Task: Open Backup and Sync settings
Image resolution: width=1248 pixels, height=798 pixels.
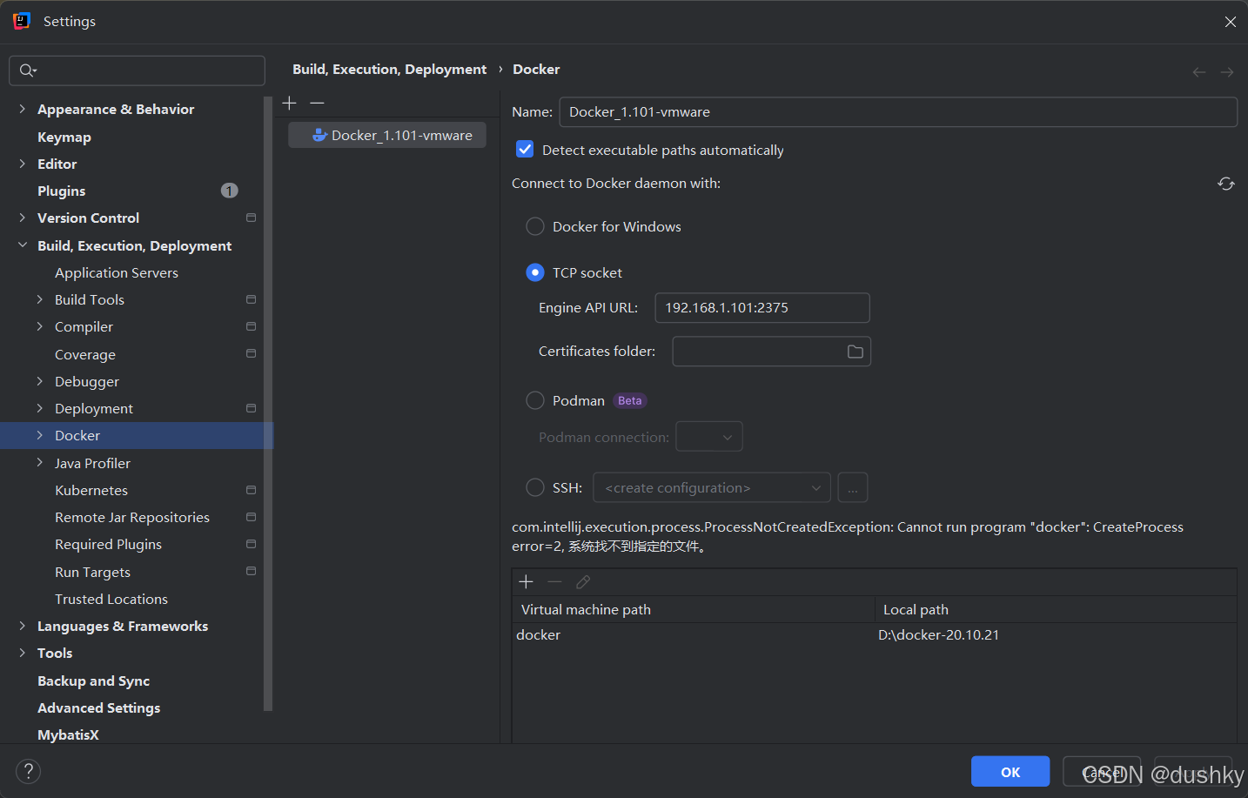Action: 94,681
